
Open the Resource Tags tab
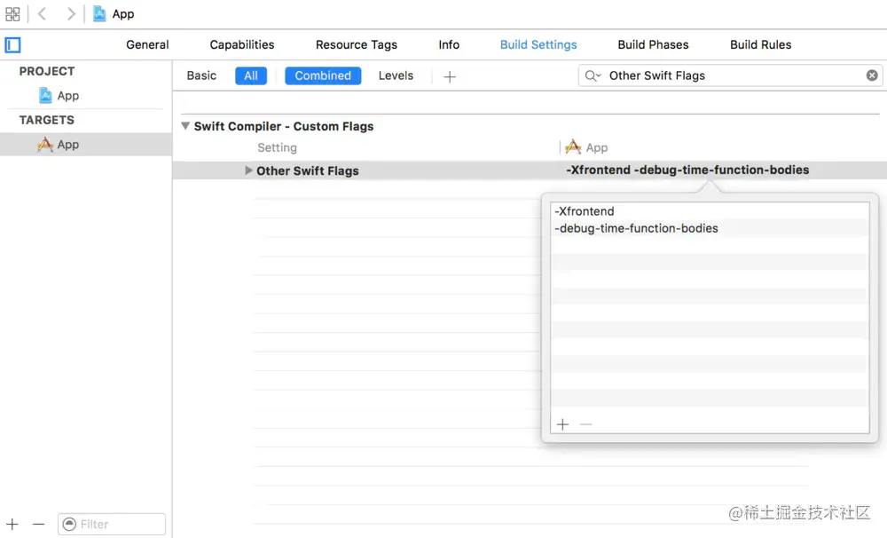tap(357, 44)
